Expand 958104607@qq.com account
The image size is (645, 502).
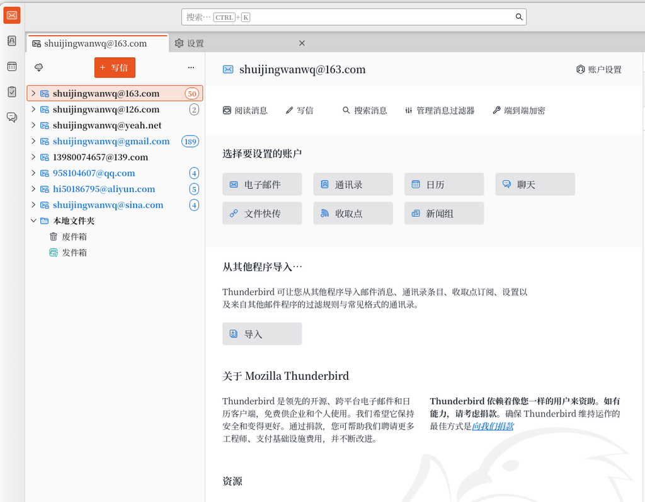point(33,173)
